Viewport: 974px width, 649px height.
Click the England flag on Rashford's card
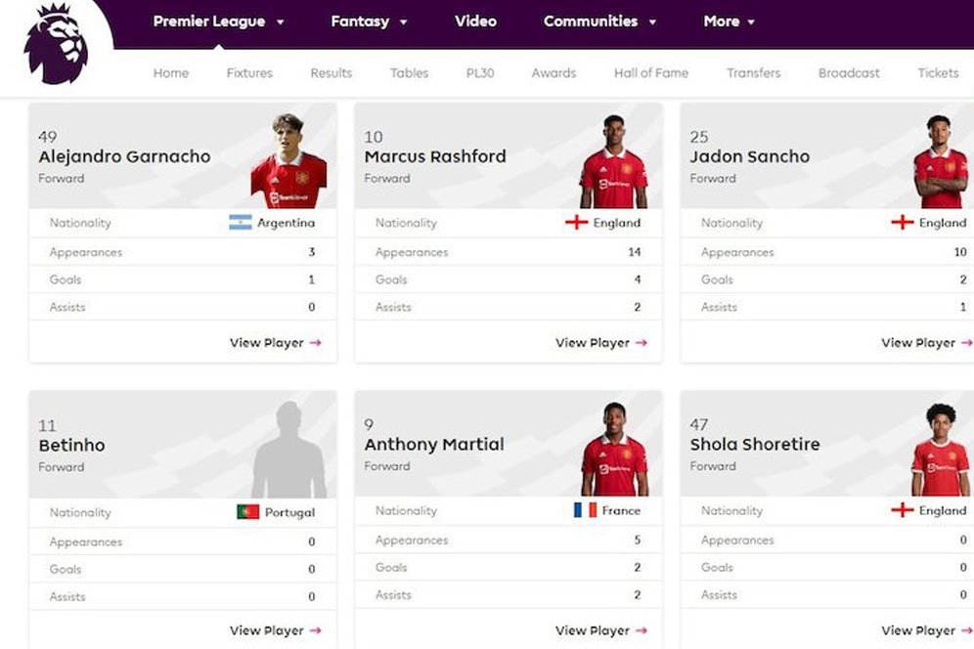pos(576,222)
